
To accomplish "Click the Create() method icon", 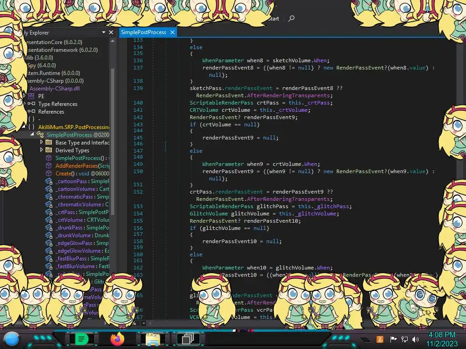I will click(x=49, y=173).
